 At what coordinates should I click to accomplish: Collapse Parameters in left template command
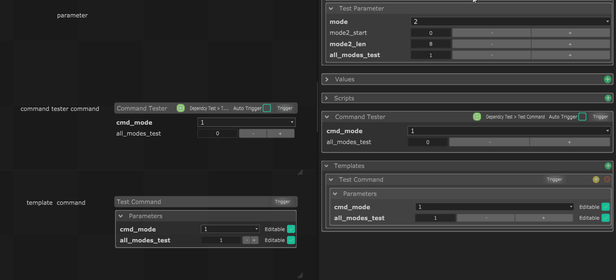pos(121,216)
